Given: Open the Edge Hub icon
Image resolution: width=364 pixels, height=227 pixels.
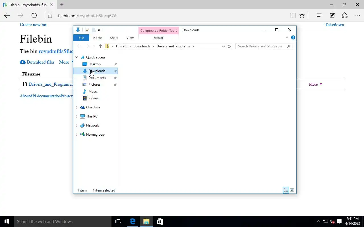Looking at the screenshot, I should click(x=319, y=16).
